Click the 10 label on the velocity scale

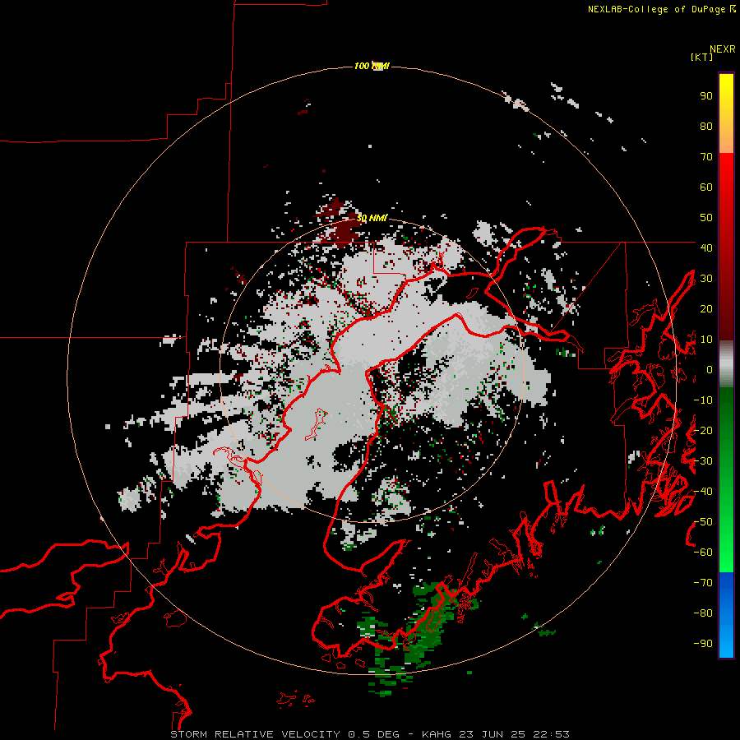(706, 340)
